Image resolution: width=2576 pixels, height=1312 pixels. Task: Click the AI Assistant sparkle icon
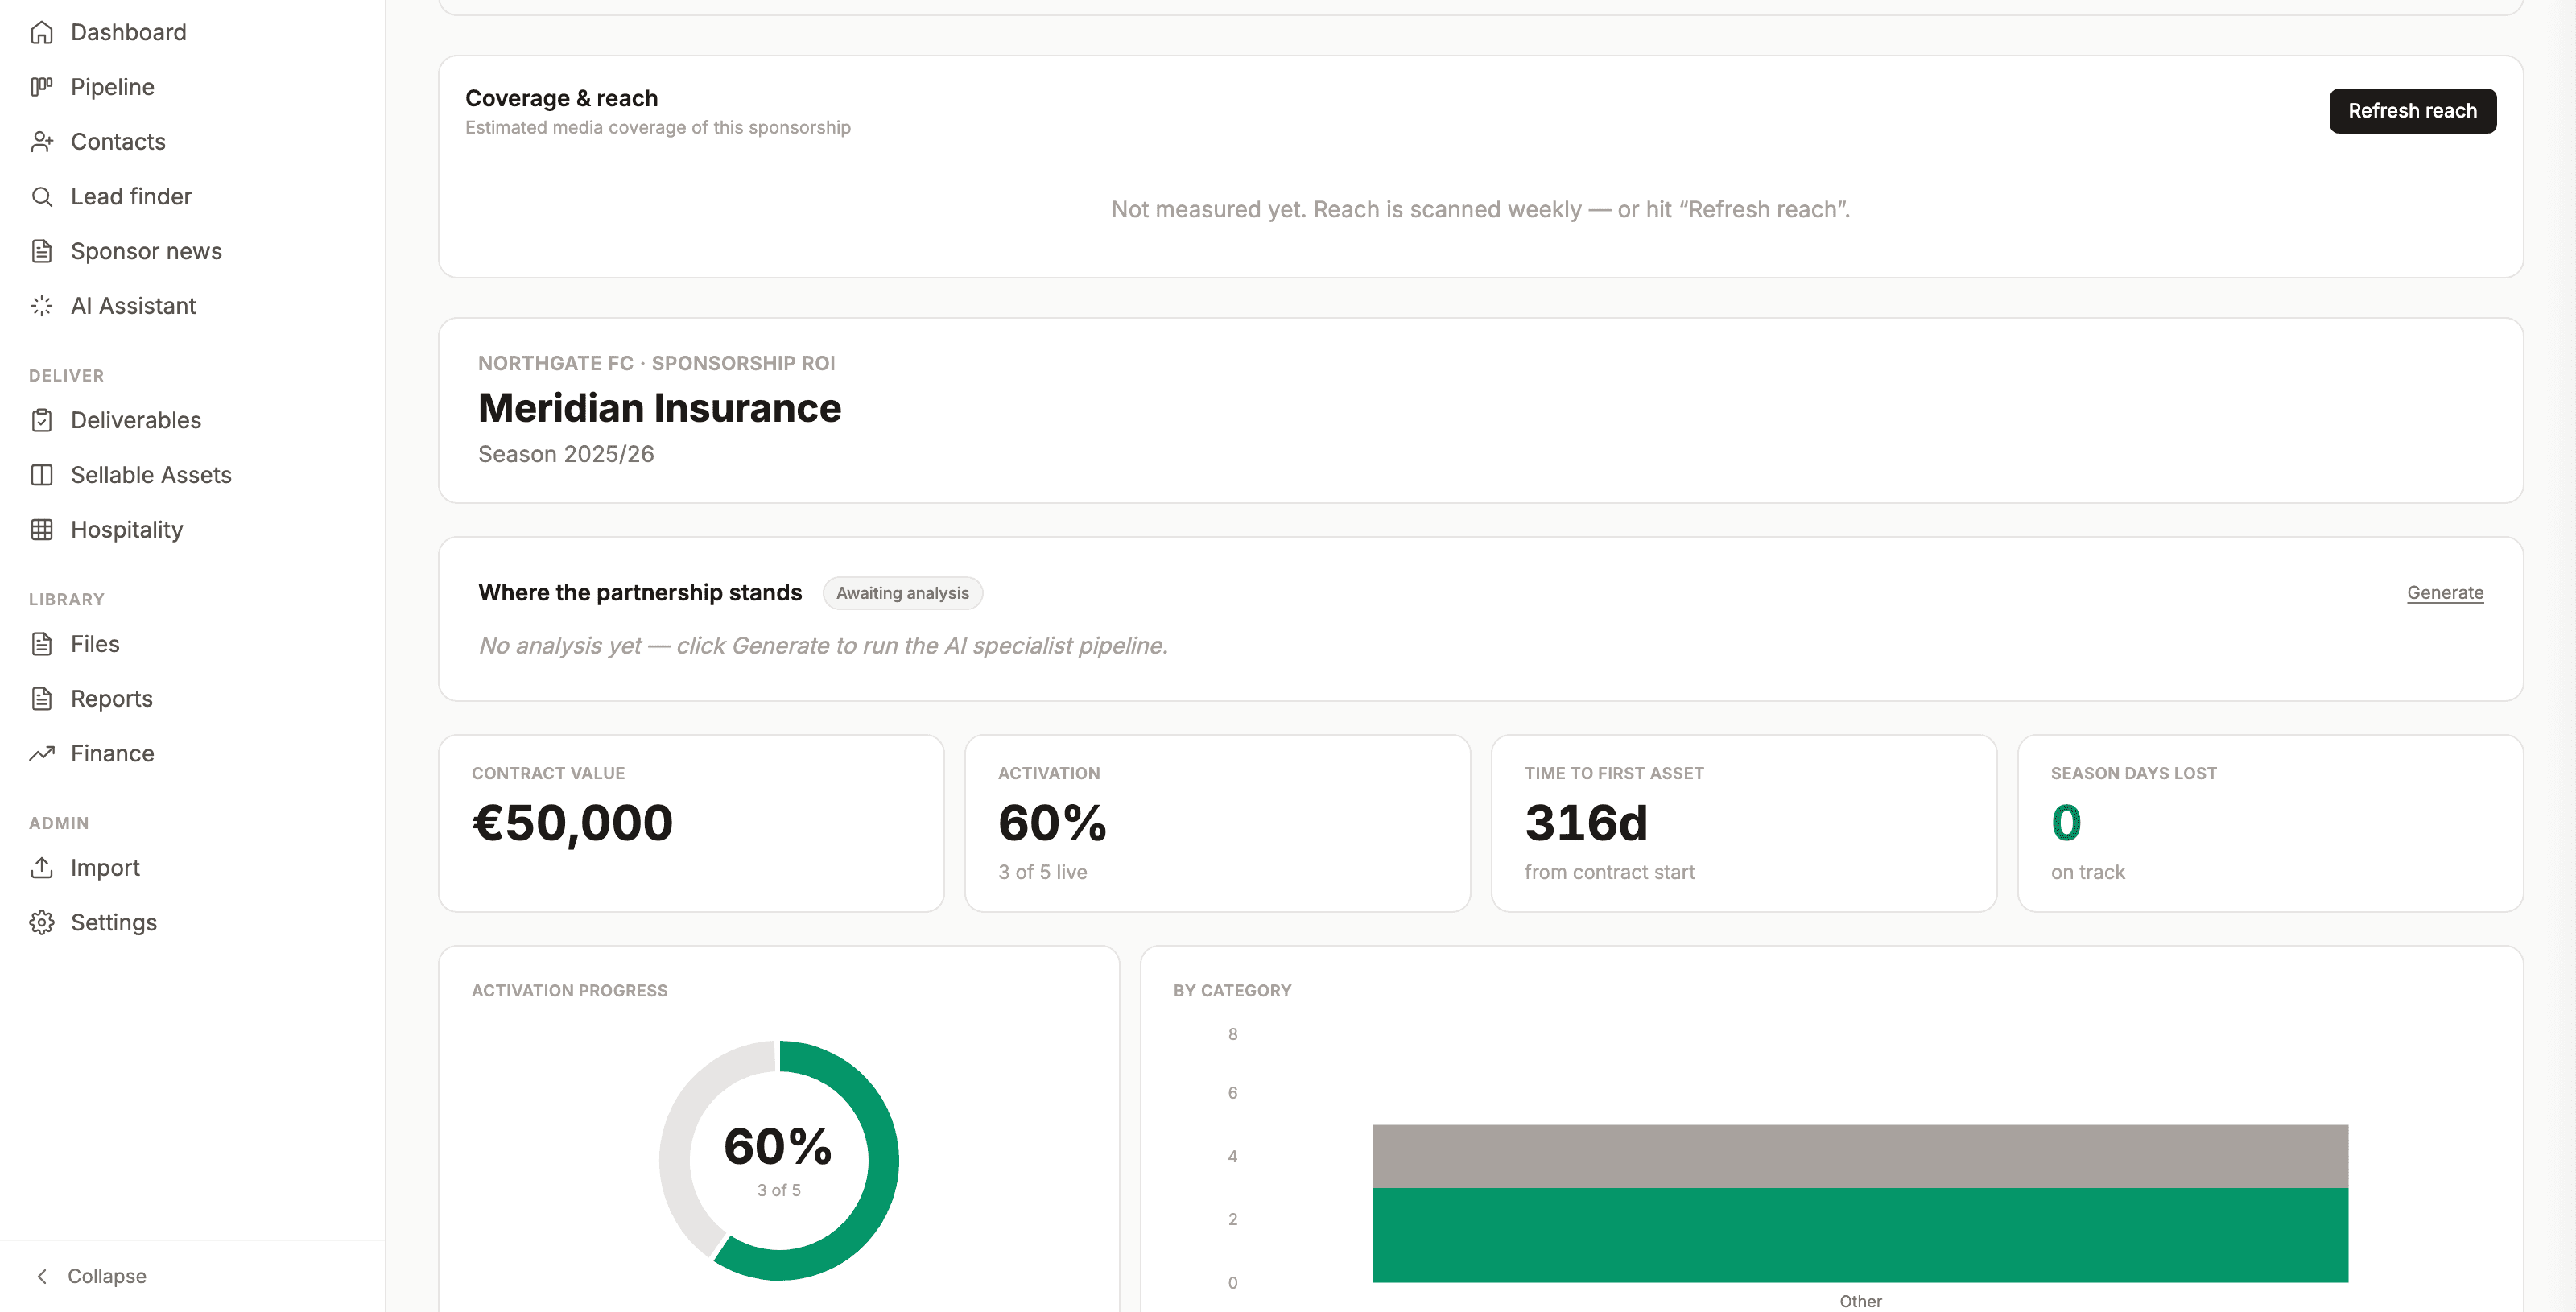coord(41,306)
